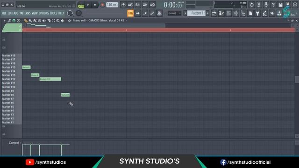Select the Zoom magnifier tool
Image resolution: width=299 pixels, height=168 pixels.
pyautogui.click(x=58, y=21)
